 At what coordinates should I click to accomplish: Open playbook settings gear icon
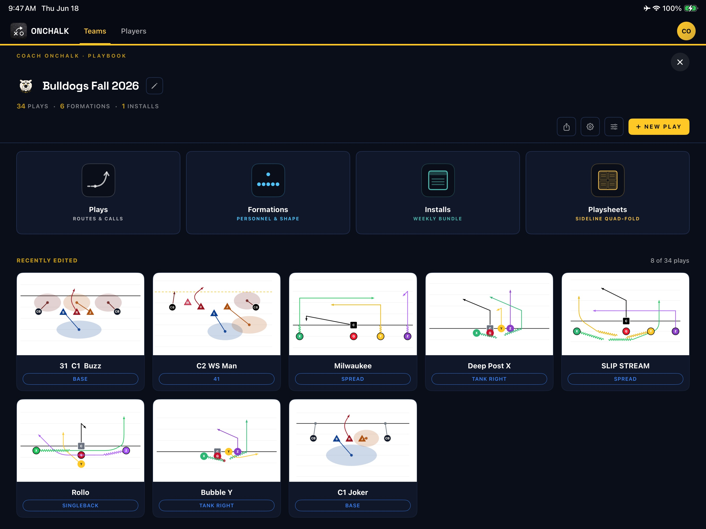[x=590, y=127]
